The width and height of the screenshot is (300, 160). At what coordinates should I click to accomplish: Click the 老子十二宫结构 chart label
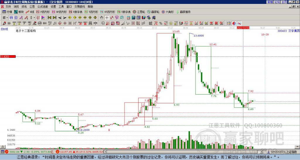[26, 31]
